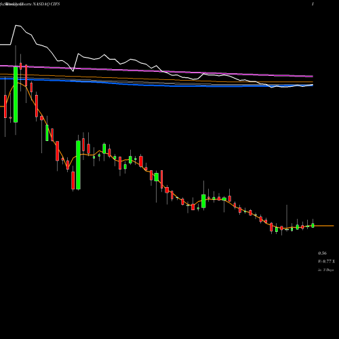Click the final green candlestick at chart's right end
The height and width of the screenshot is (339, 339).
[313, 225]
